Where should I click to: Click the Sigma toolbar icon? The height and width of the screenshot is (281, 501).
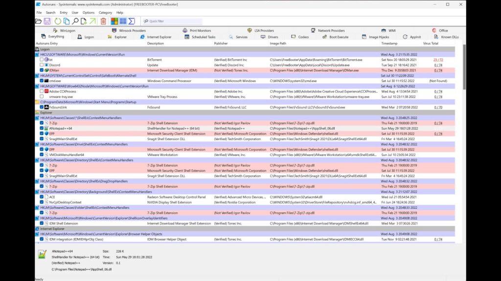[131, 21]
